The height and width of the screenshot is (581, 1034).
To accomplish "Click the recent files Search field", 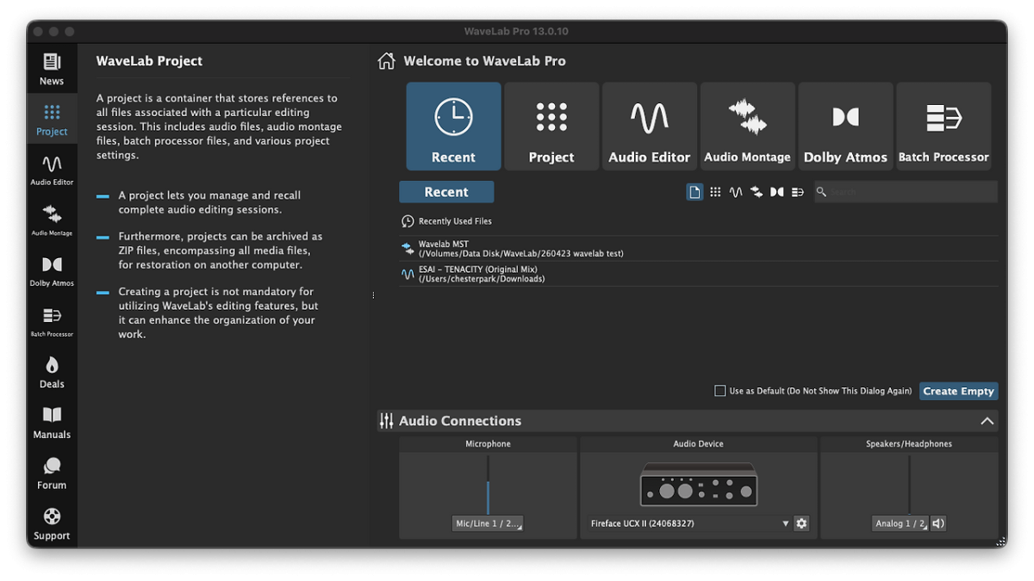I will tap(906, 192).
